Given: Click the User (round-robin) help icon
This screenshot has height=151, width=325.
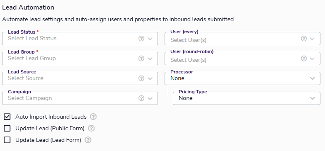Looking at the screenshot, I should click(x=303, y=58).
